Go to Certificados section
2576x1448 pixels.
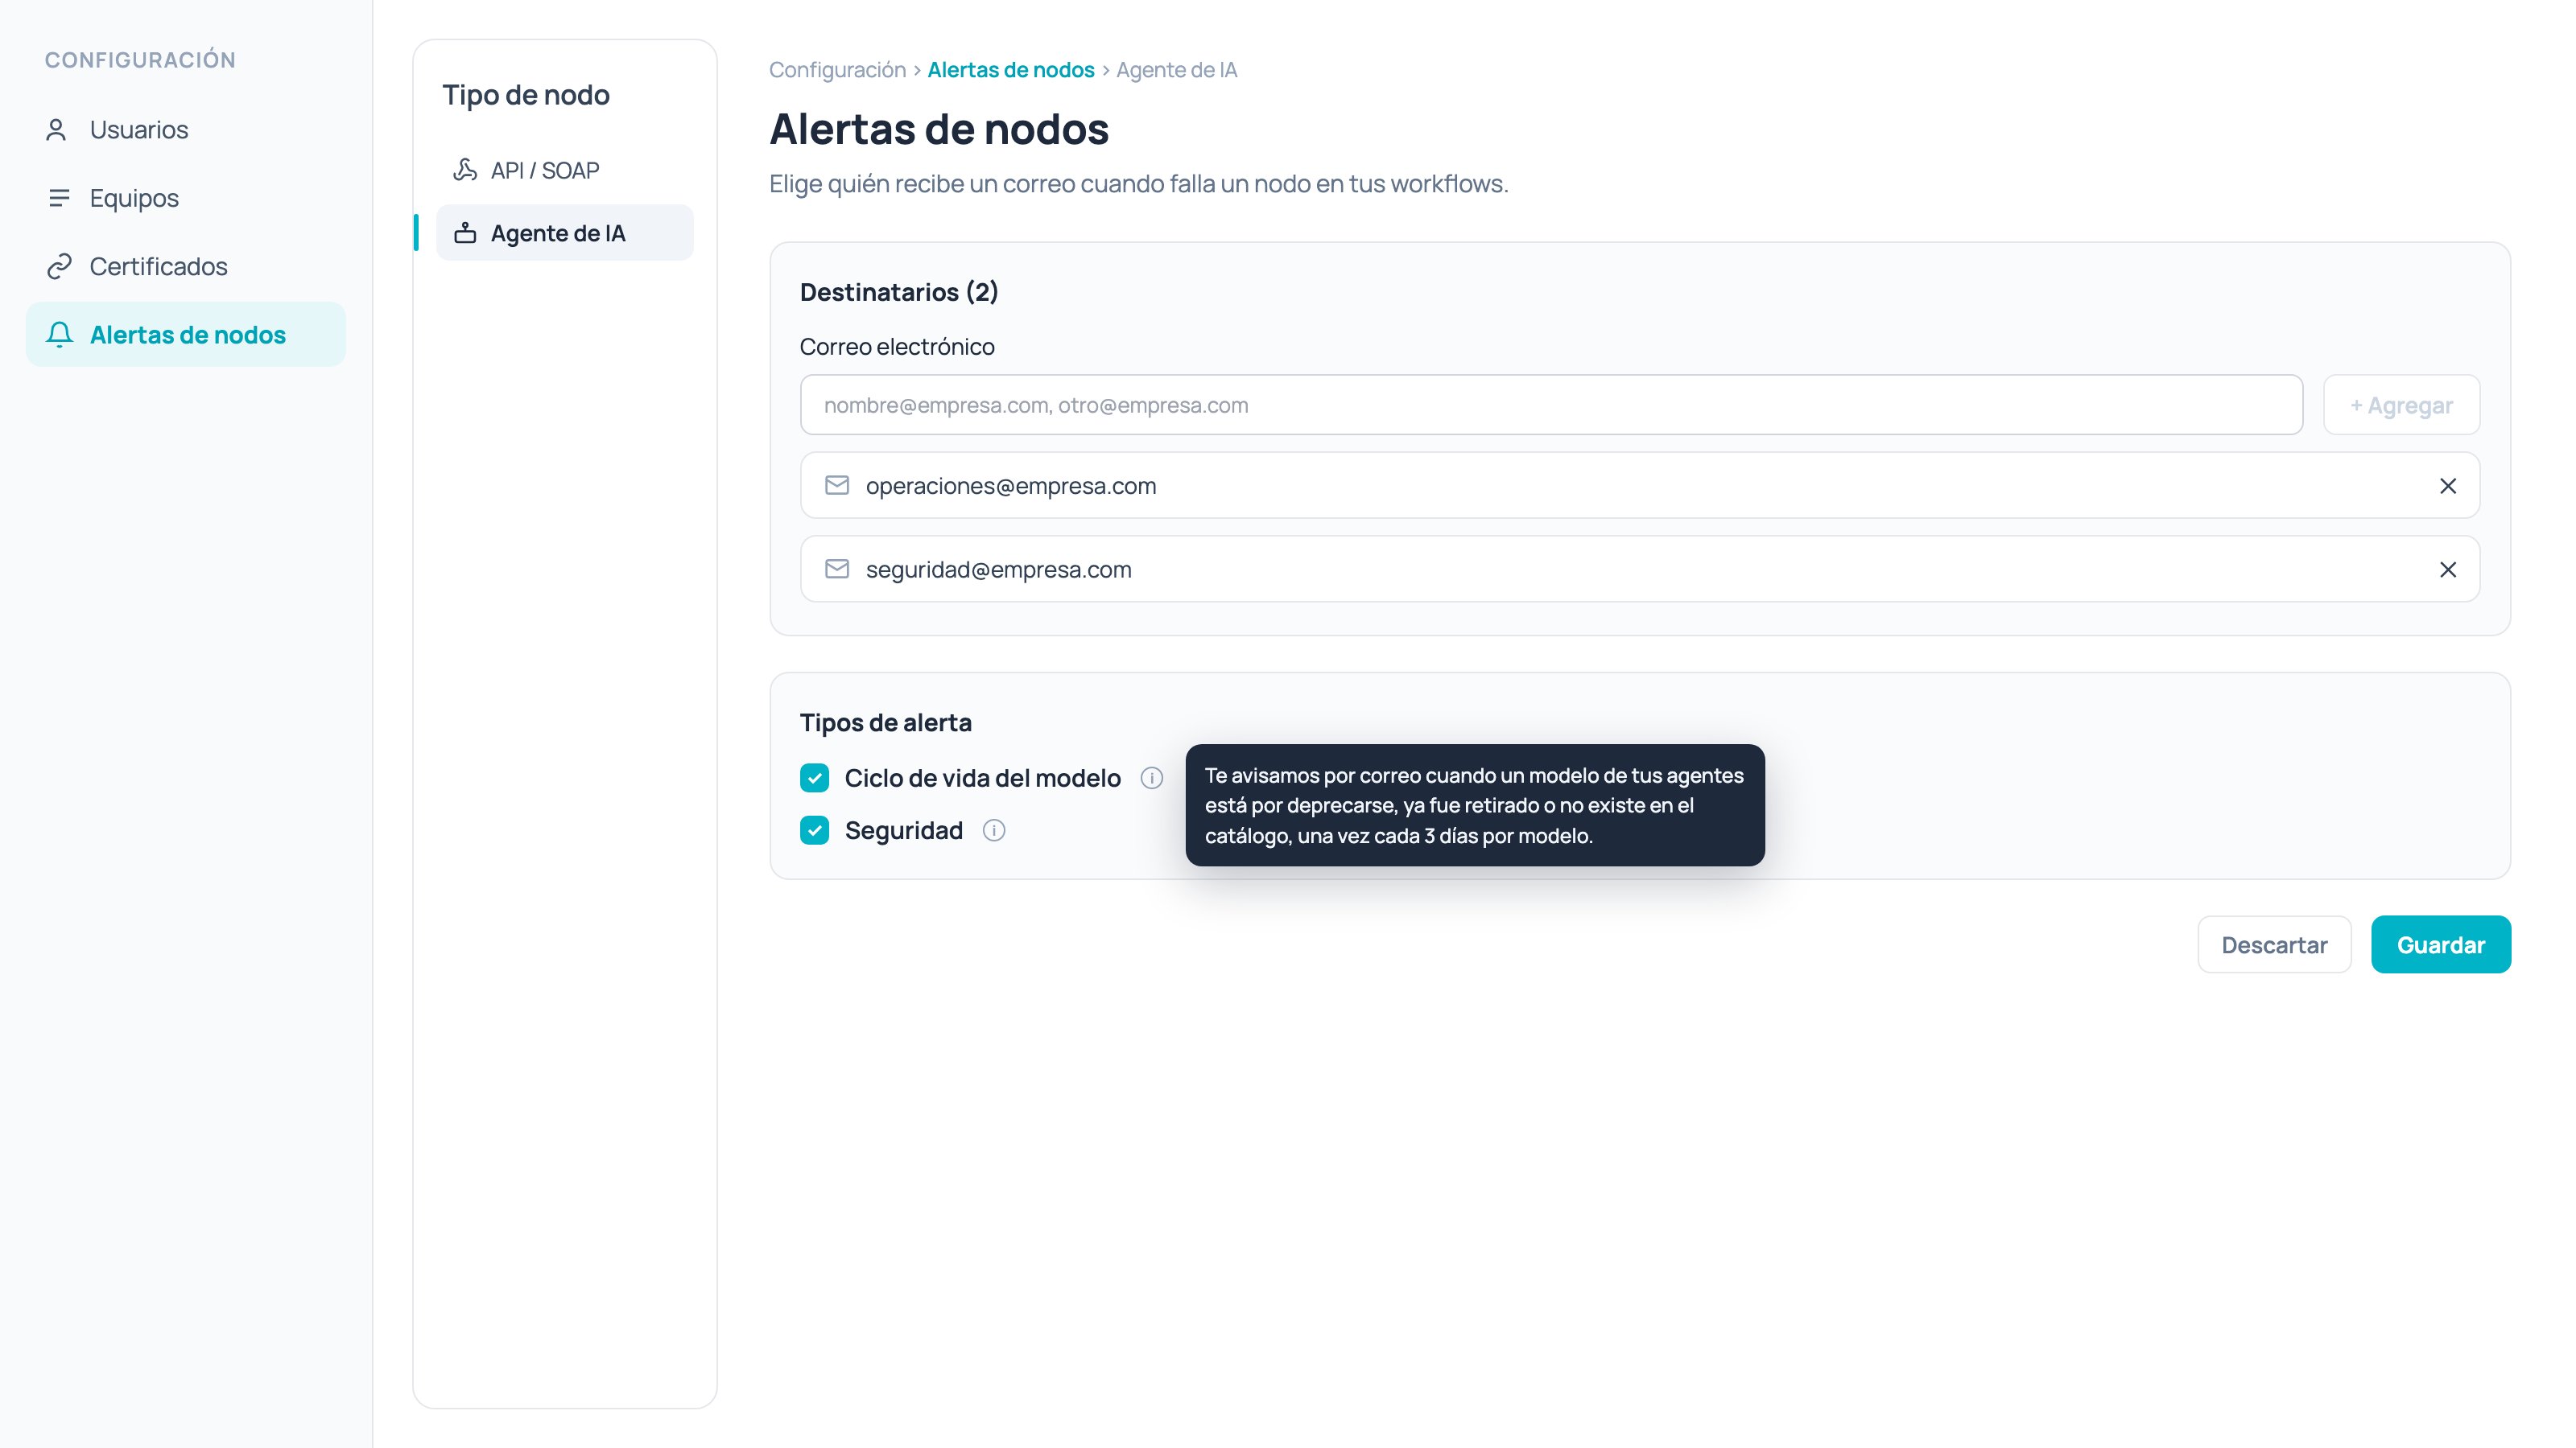(x=185, y=265)
